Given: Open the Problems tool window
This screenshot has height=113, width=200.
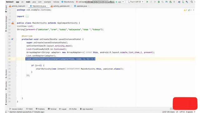Looking at the screenshot, I should (x=40, y=109).
